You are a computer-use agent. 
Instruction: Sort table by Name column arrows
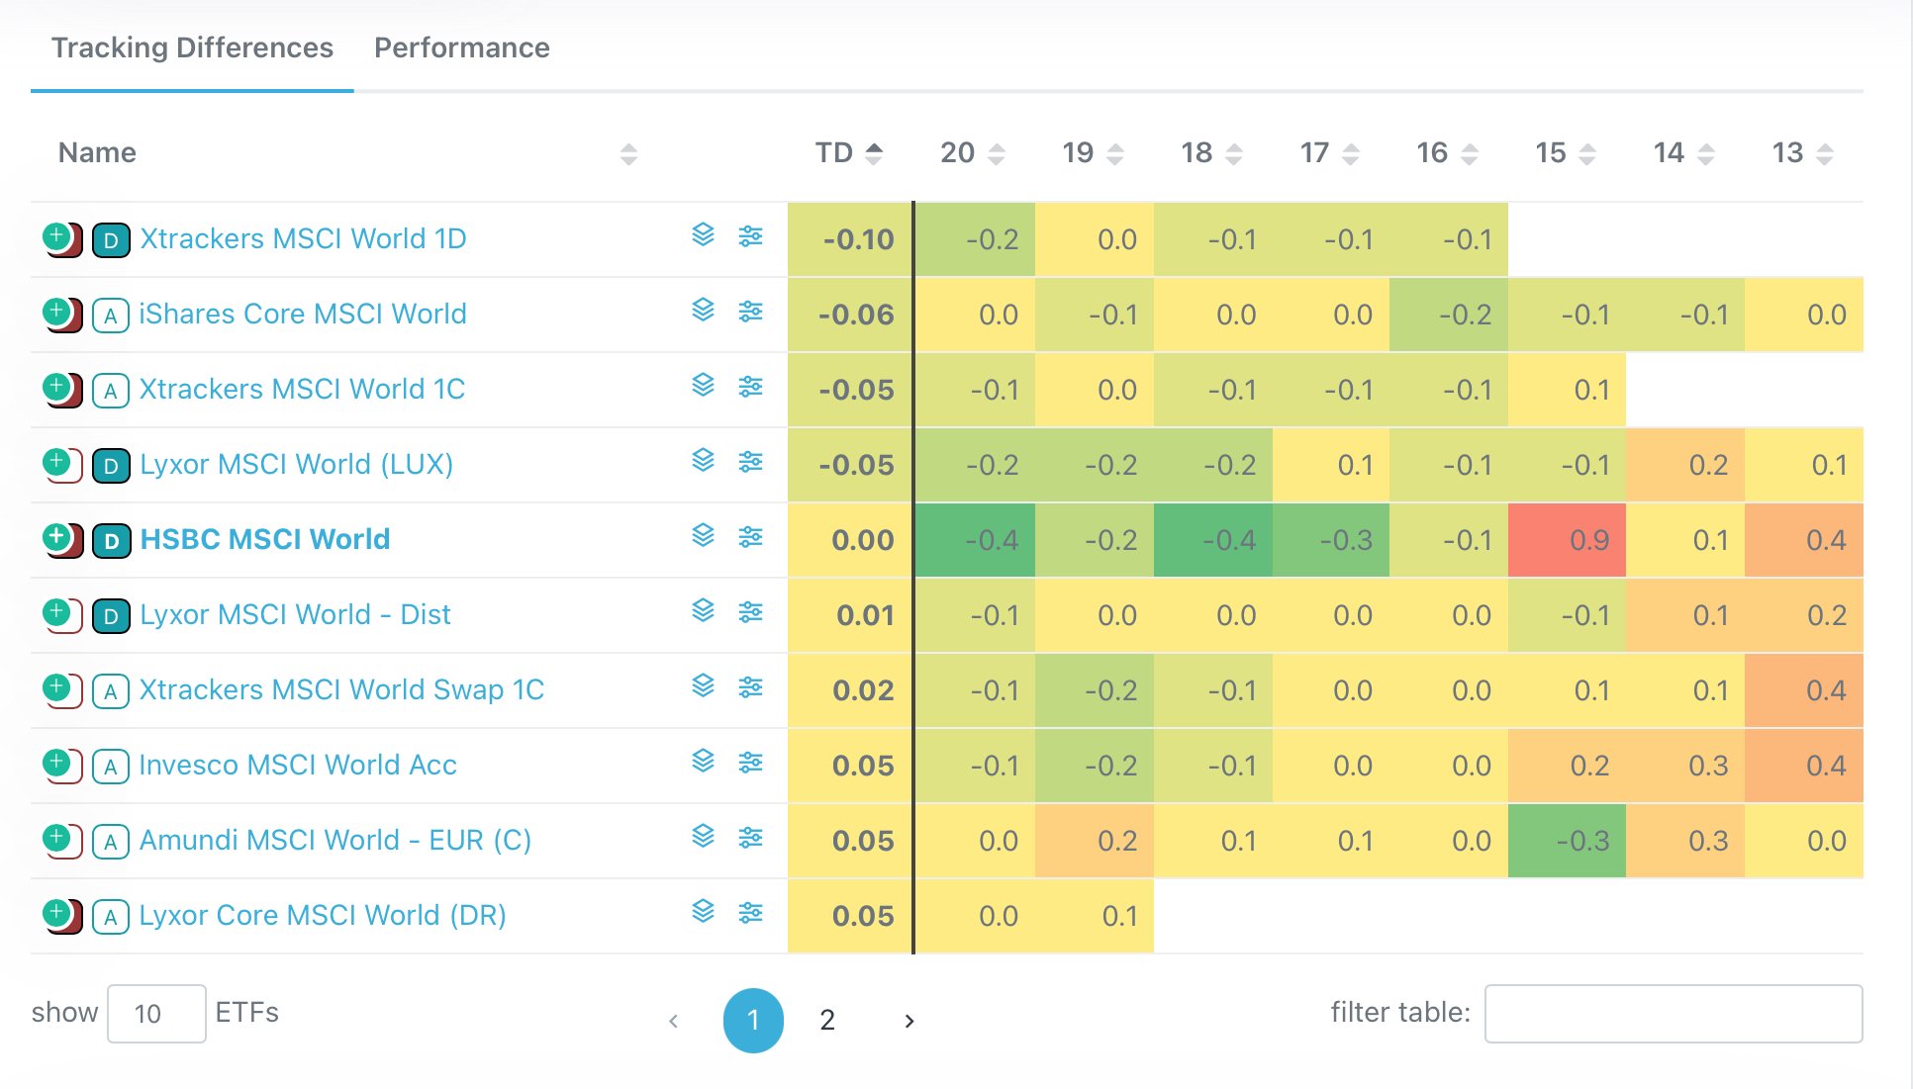tap(628, 153)
